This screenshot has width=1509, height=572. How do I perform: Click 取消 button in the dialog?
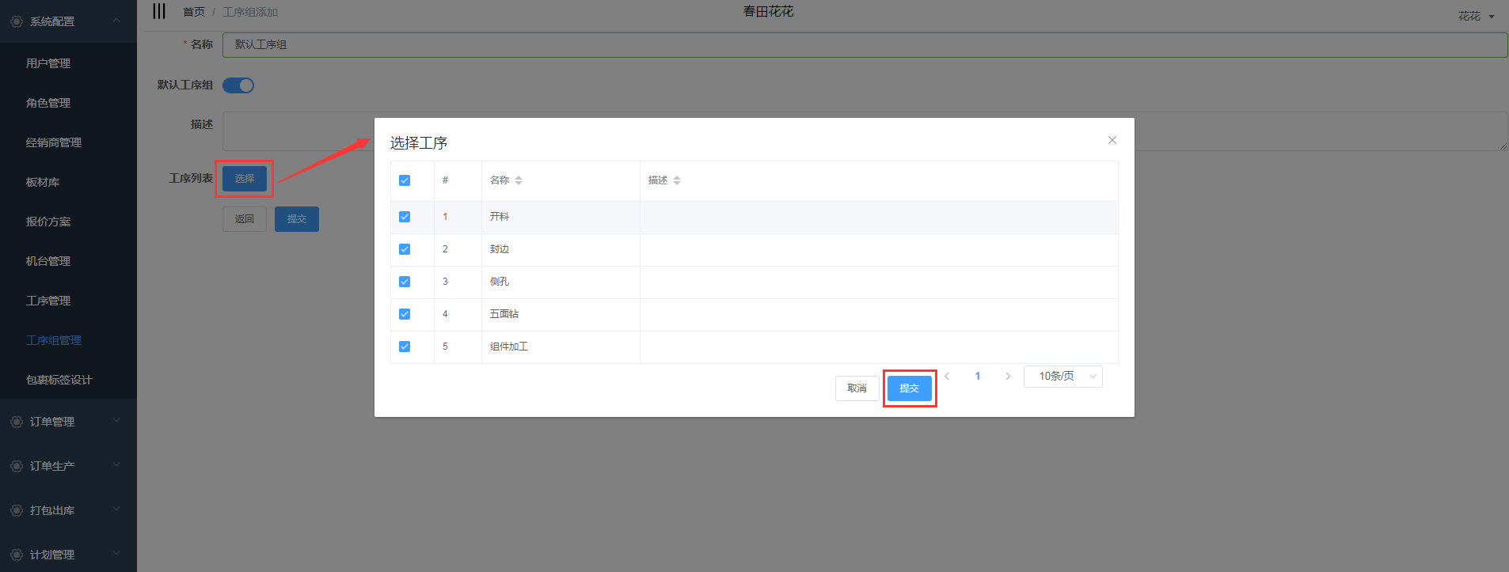pos(857,388)
